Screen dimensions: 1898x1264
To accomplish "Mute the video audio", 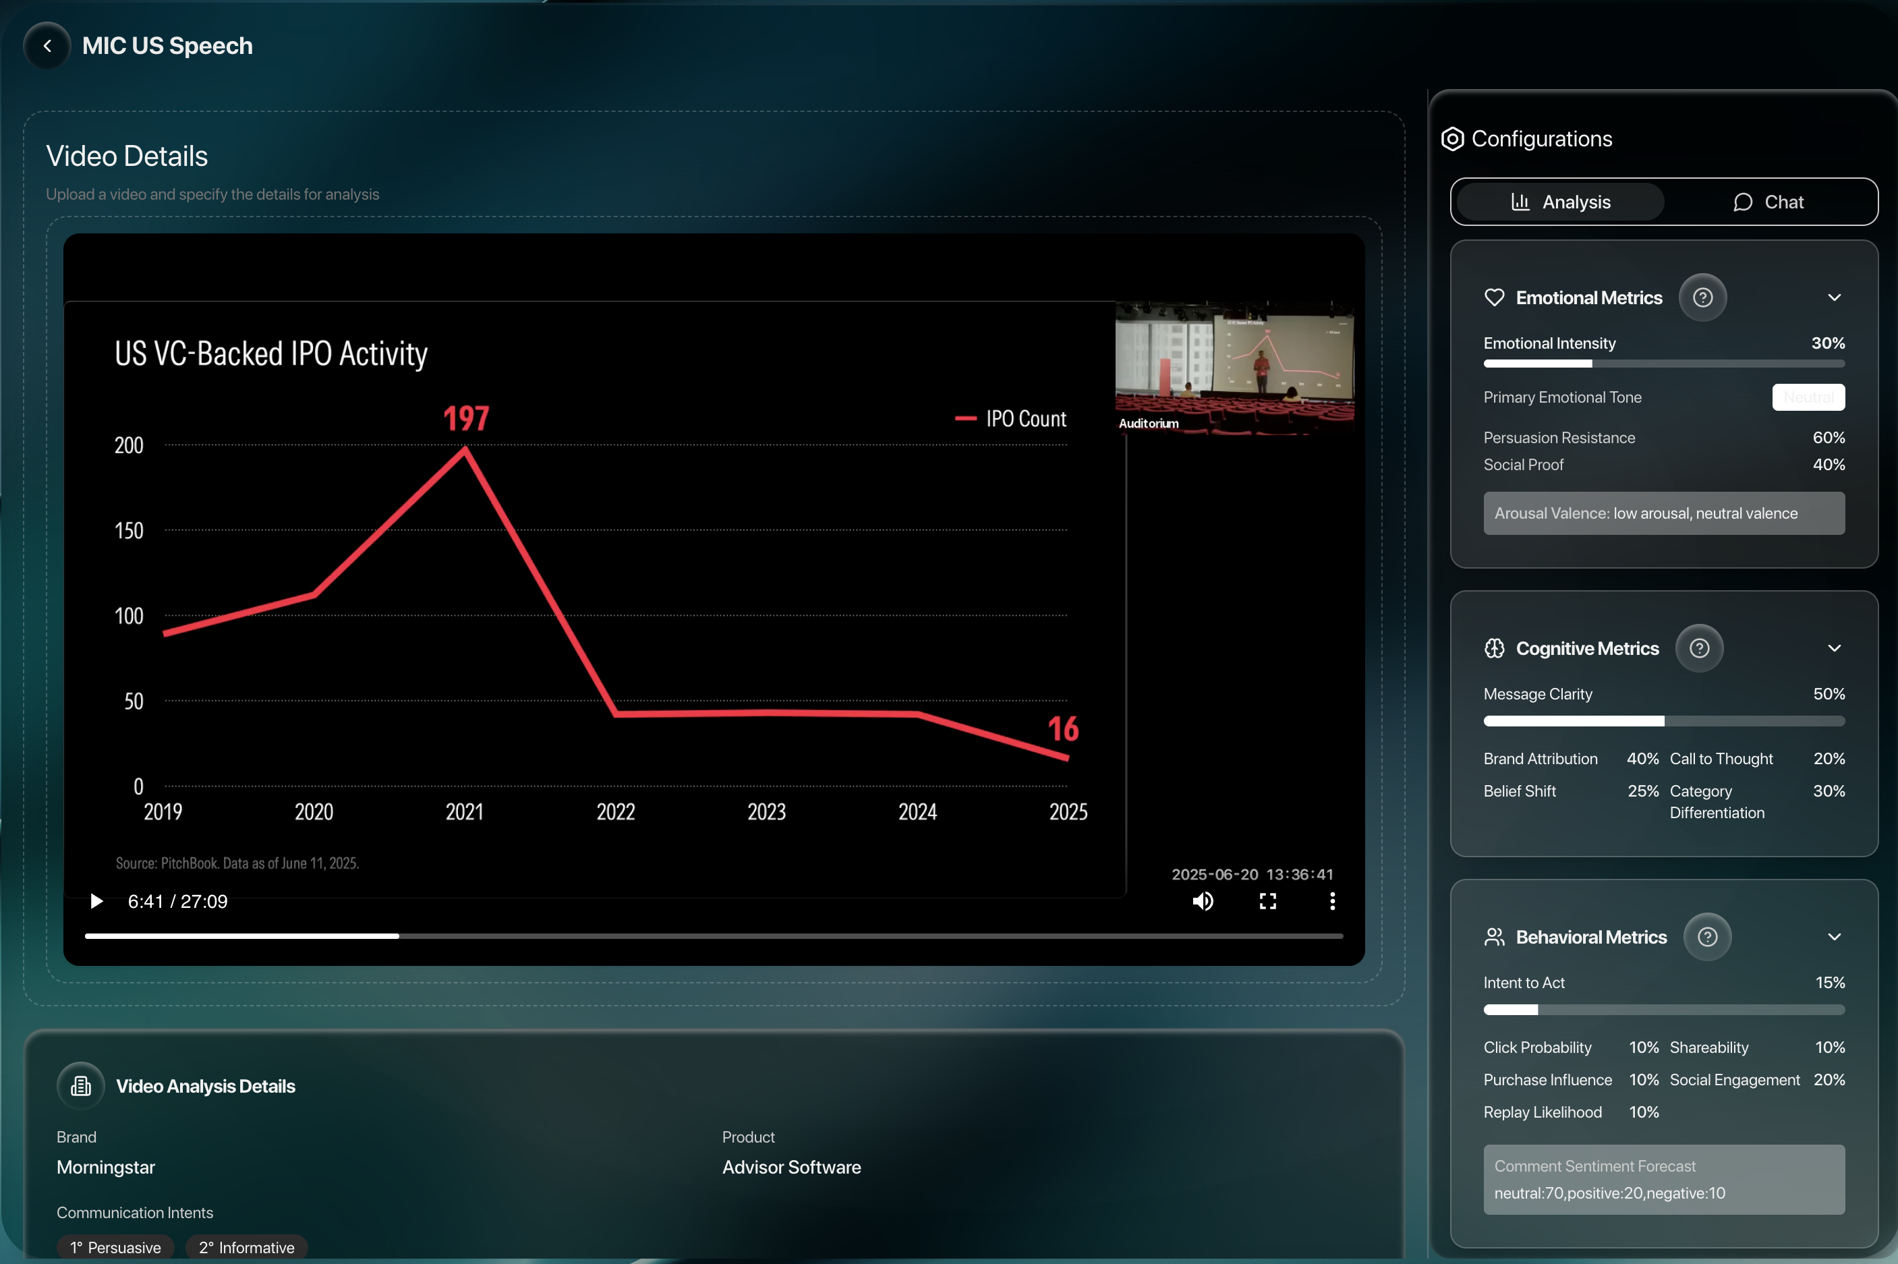I will (1202, 901).
